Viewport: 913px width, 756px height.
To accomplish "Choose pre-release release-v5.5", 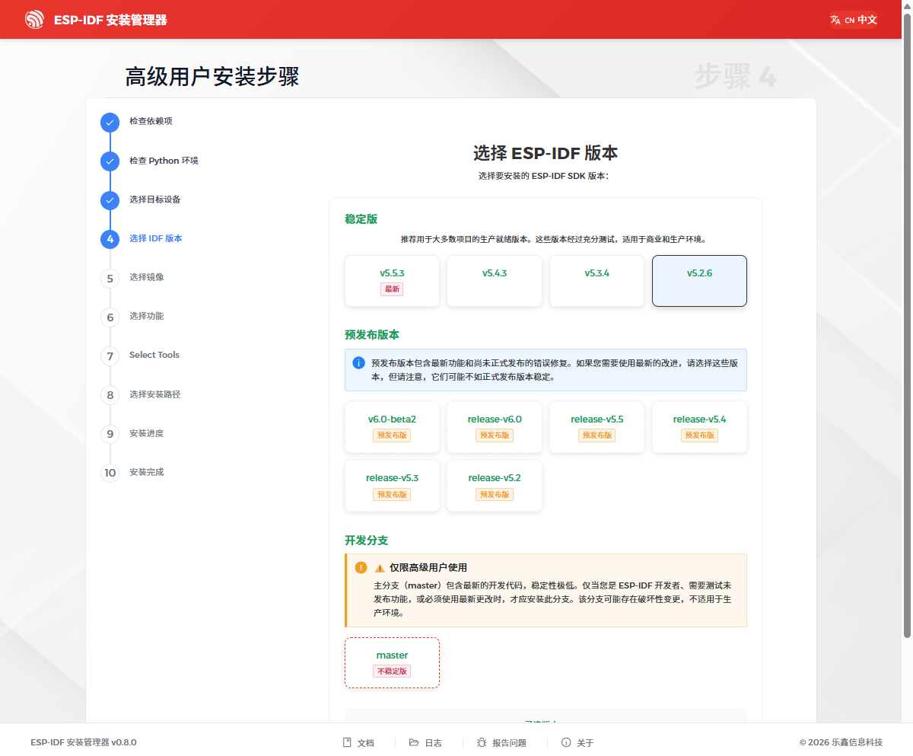I will 597,427.
